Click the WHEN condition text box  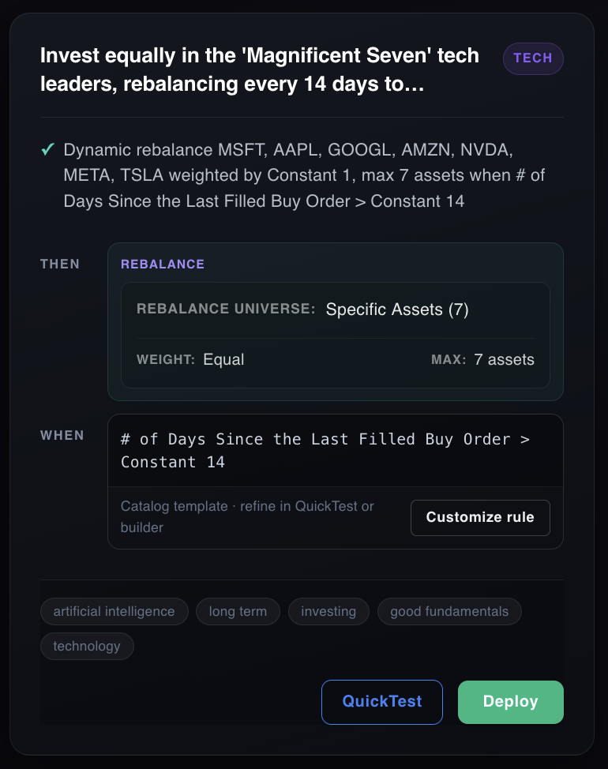point(335,450)
